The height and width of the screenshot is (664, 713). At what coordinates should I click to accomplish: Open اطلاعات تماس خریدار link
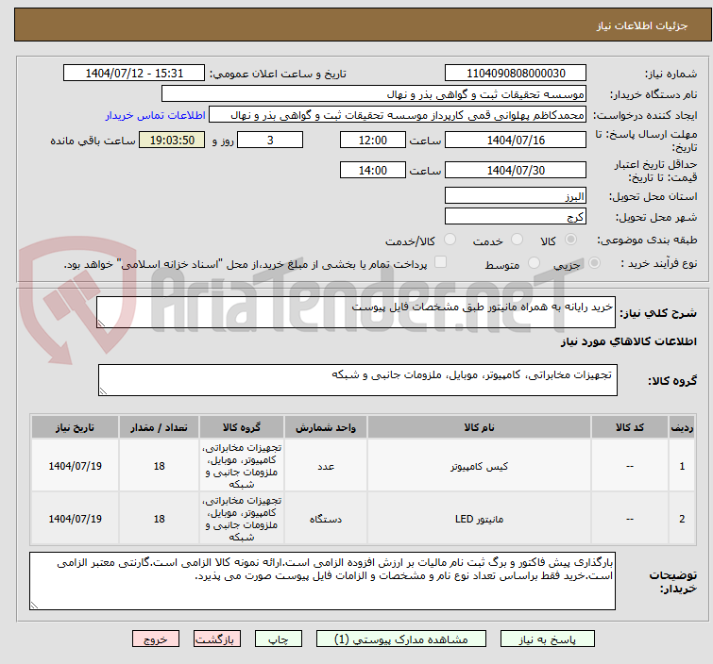(156, 115)
